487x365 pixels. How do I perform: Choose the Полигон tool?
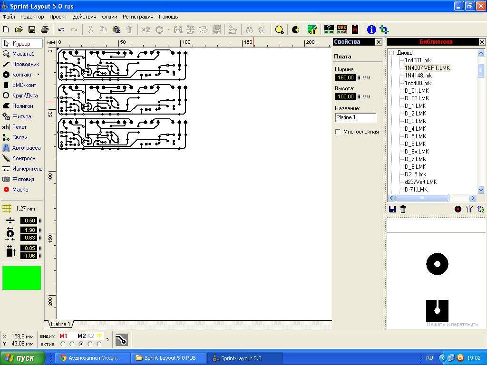pyautogui.click(x=21, y=106)
